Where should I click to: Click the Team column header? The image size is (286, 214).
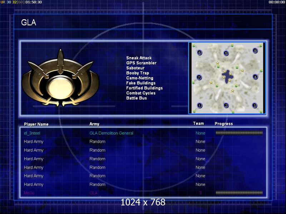(x=198, y=123)
